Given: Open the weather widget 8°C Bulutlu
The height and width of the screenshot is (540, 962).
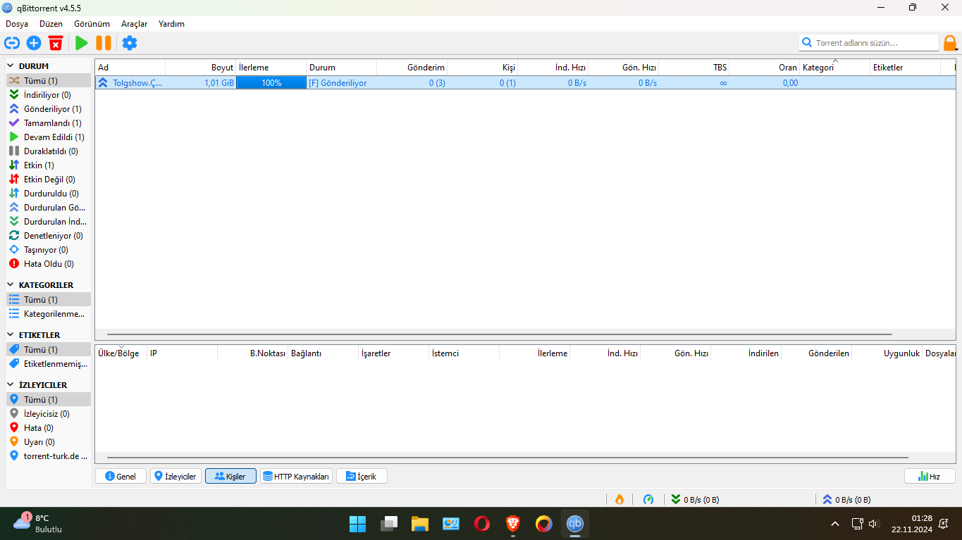Looking at the screenshot, I should point(39,523).
